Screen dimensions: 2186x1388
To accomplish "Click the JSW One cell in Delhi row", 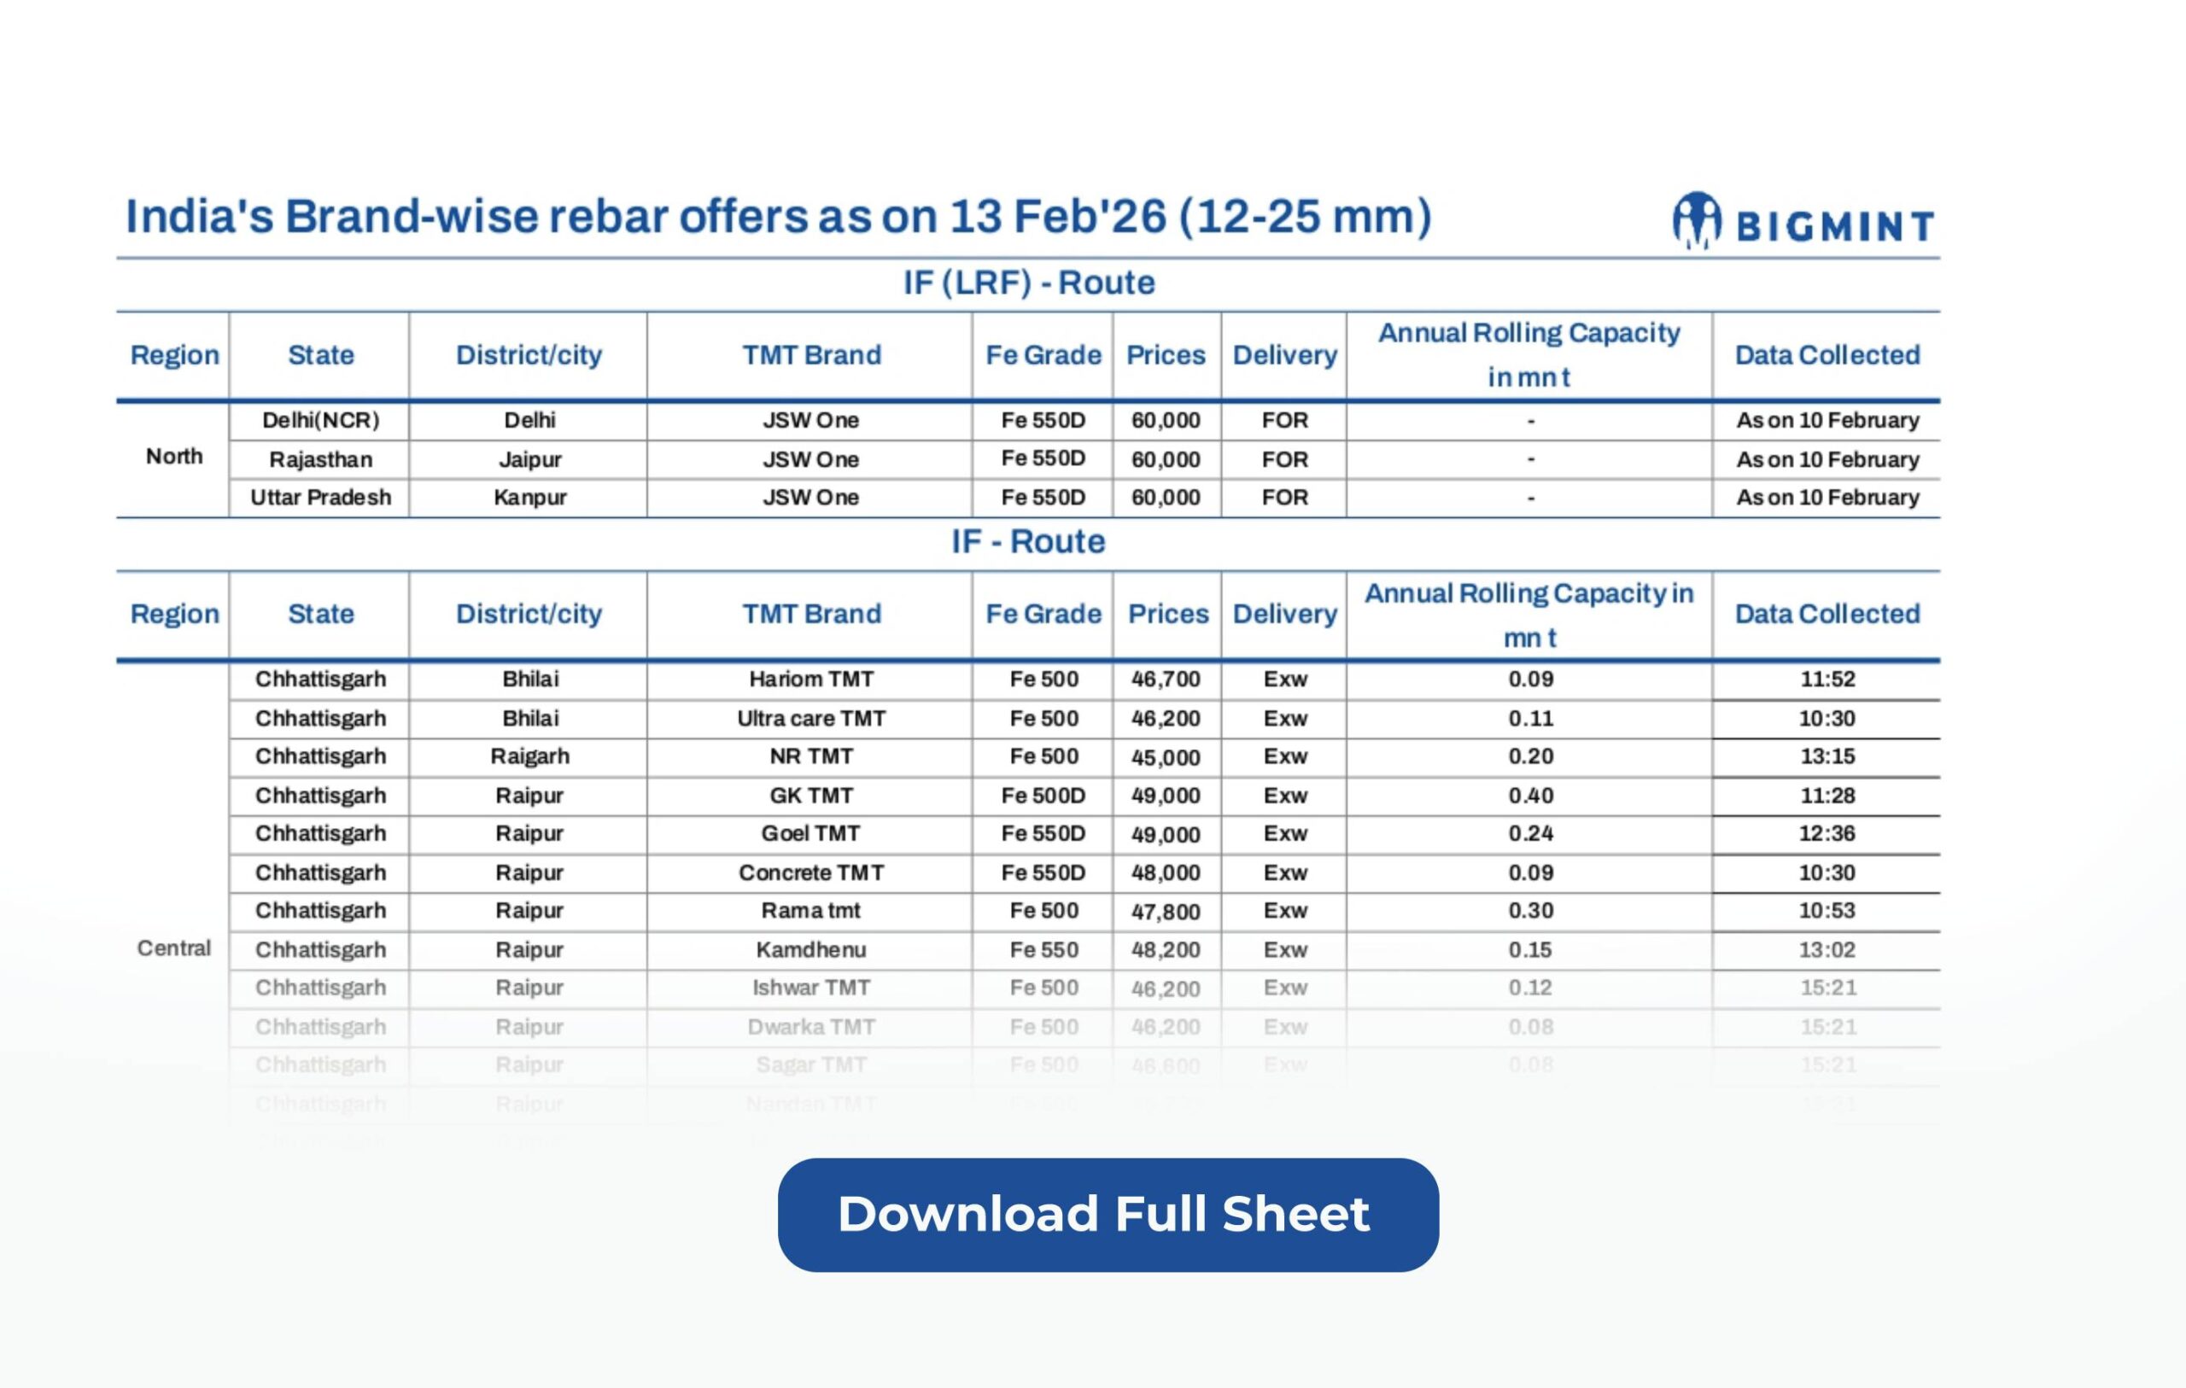I will [810, 420].
